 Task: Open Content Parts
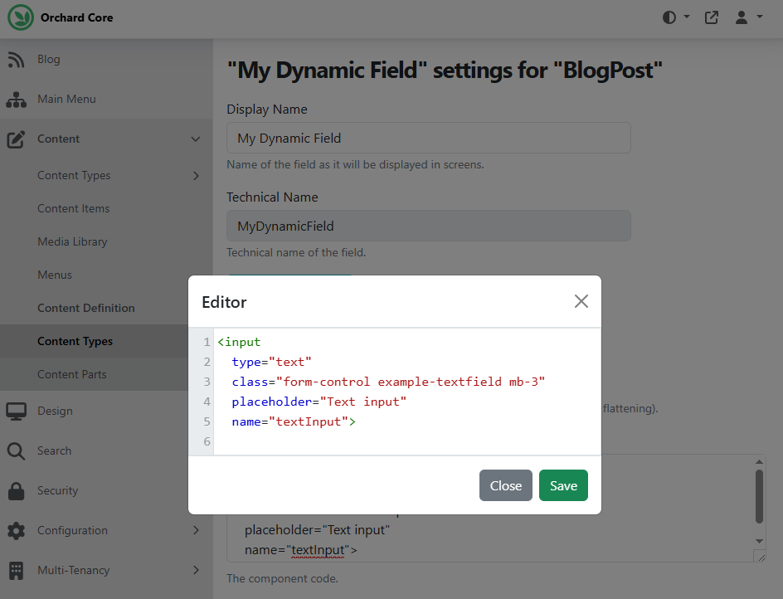pos(72,374)
